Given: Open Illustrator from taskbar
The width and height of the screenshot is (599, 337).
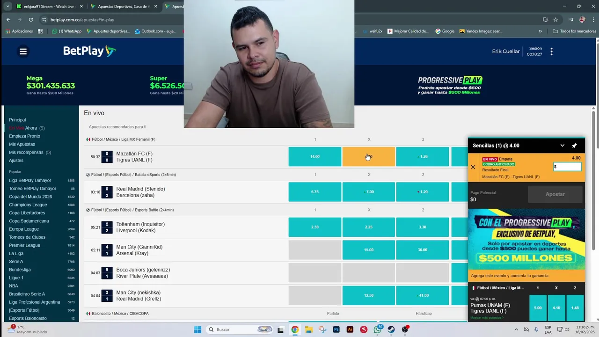Looking at the screenshot, I should [350, 330].
